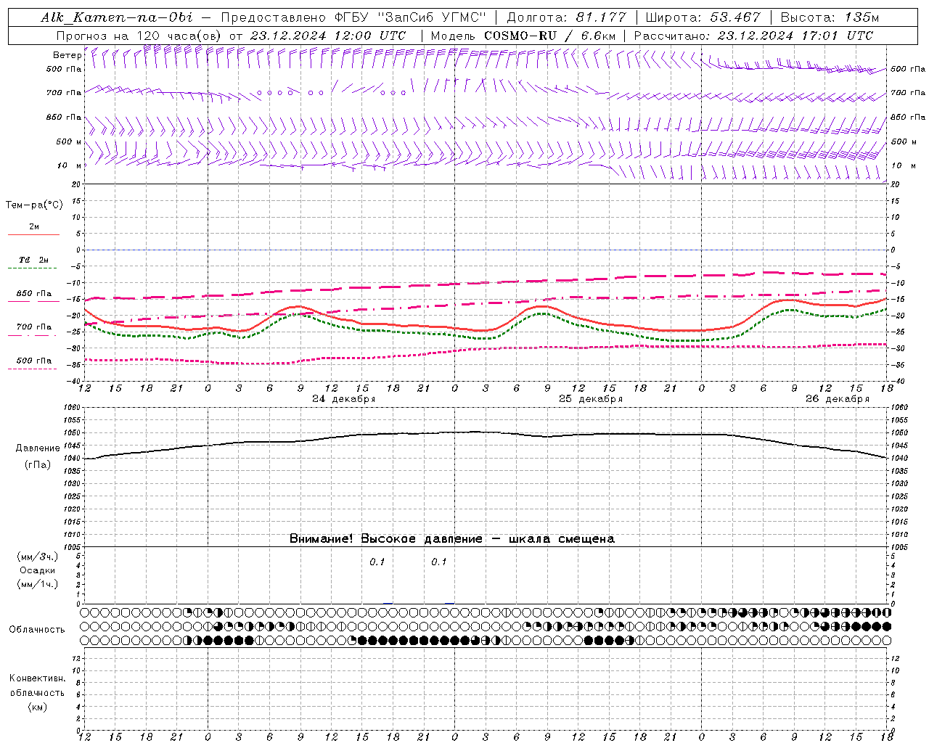Click the Тем-ра(°C) temperature axis label
The width and height of the screenshot is (929, 743).
coord(34,205)
